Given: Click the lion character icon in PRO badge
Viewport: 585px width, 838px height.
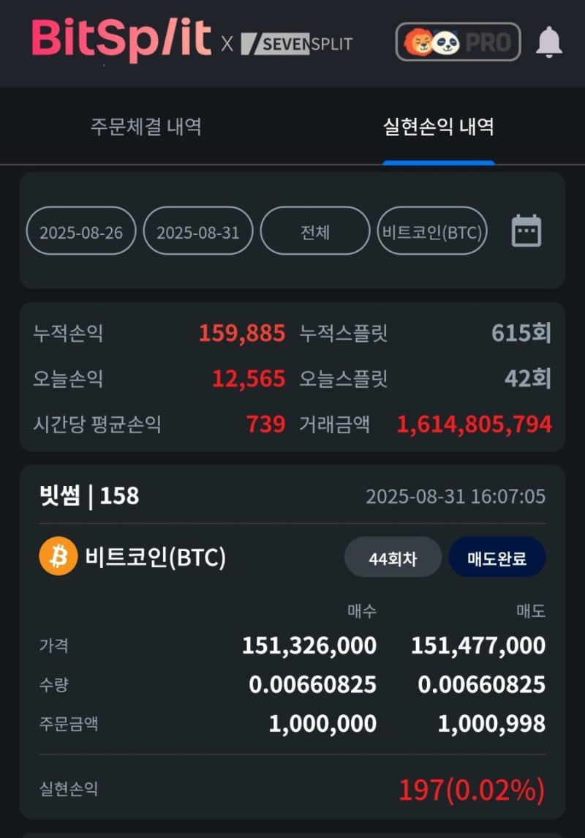Looking at the screenshot, I should pyautogui.click(x=418, y=42).
